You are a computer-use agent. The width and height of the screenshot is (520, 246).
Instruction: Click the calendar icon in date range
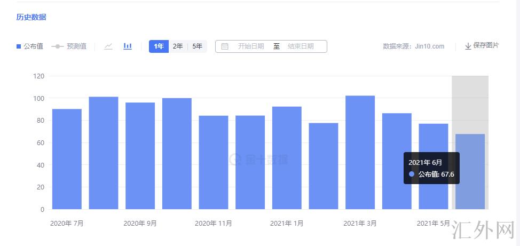click(x=225, y=46)
